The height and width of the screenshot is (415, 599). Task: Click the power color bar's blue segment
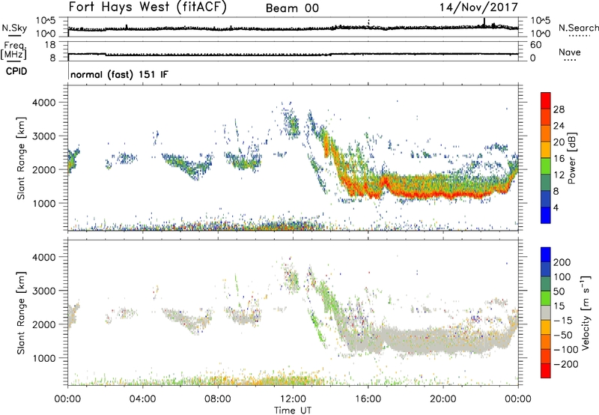coord(546,215)
